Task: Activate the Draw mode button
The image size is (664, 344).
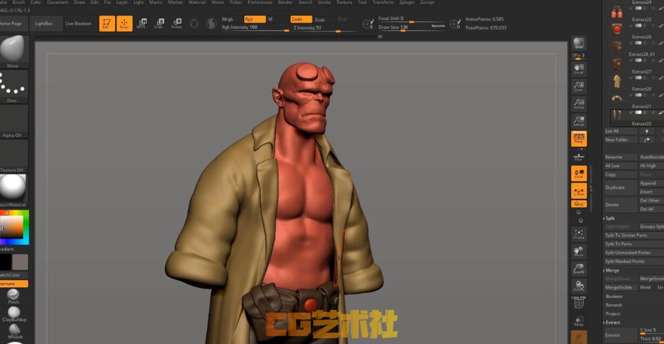Action: coord(124,23)
